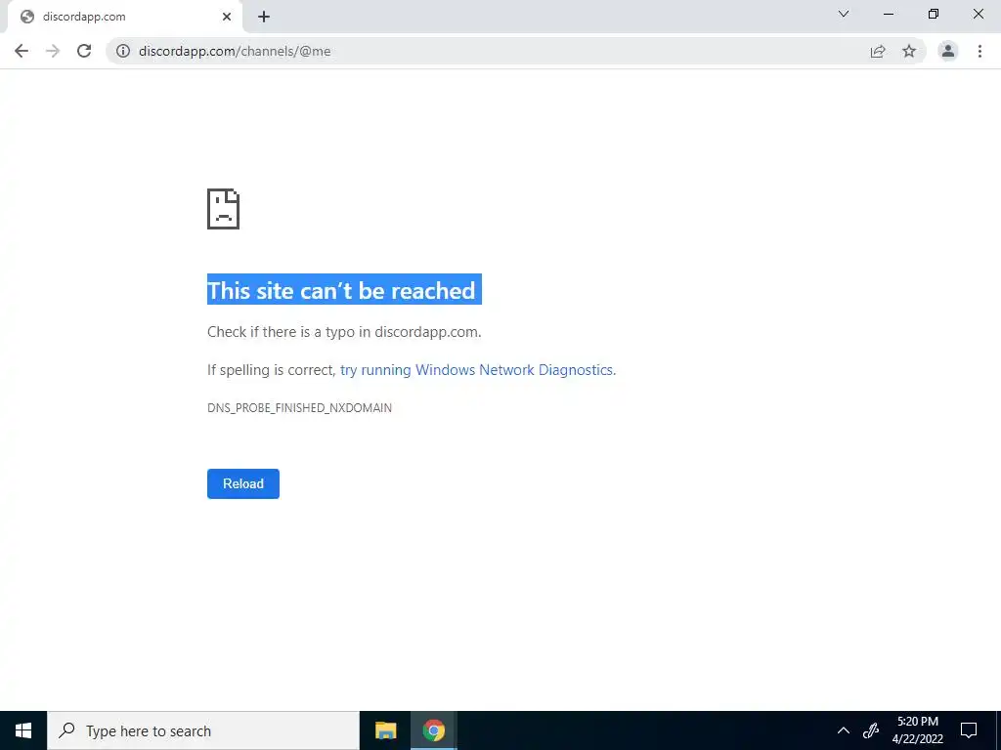Open Chrome's three-dot menu
Image resolution: width=1001 pixels, height=750 pixels.
click(x=979, y=51)
